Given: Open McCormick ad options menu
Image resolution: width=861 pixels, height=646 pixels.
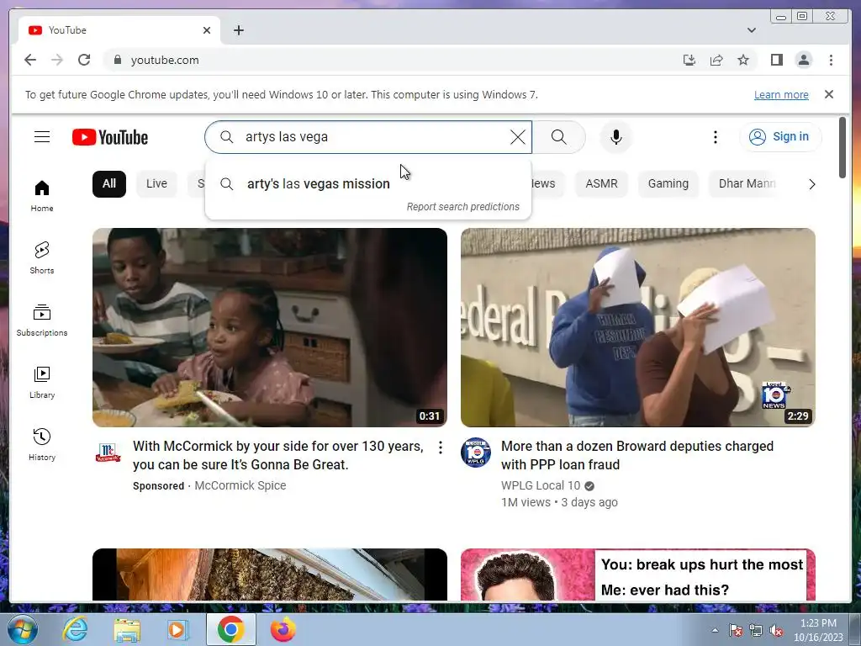Looking at the screenshot, I should [441, 447].
